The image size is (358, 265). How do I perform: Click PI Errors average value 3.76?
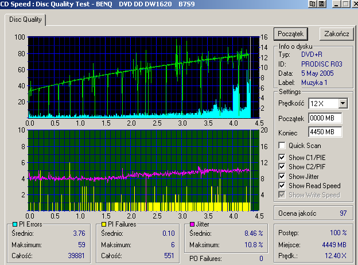click(79, 233)
